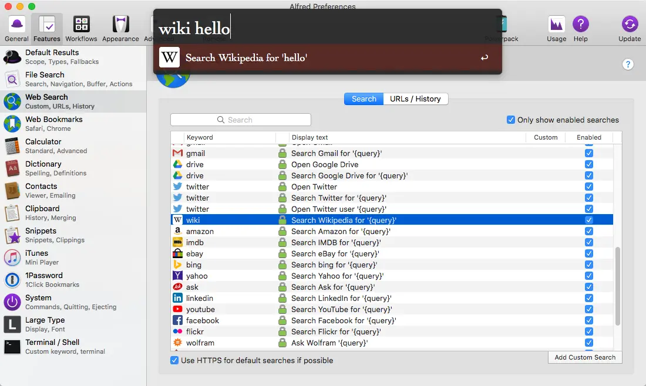This screenshot has width=646, height=386.
Task: Select File Search in sidebar
Action: click(73, 79)
